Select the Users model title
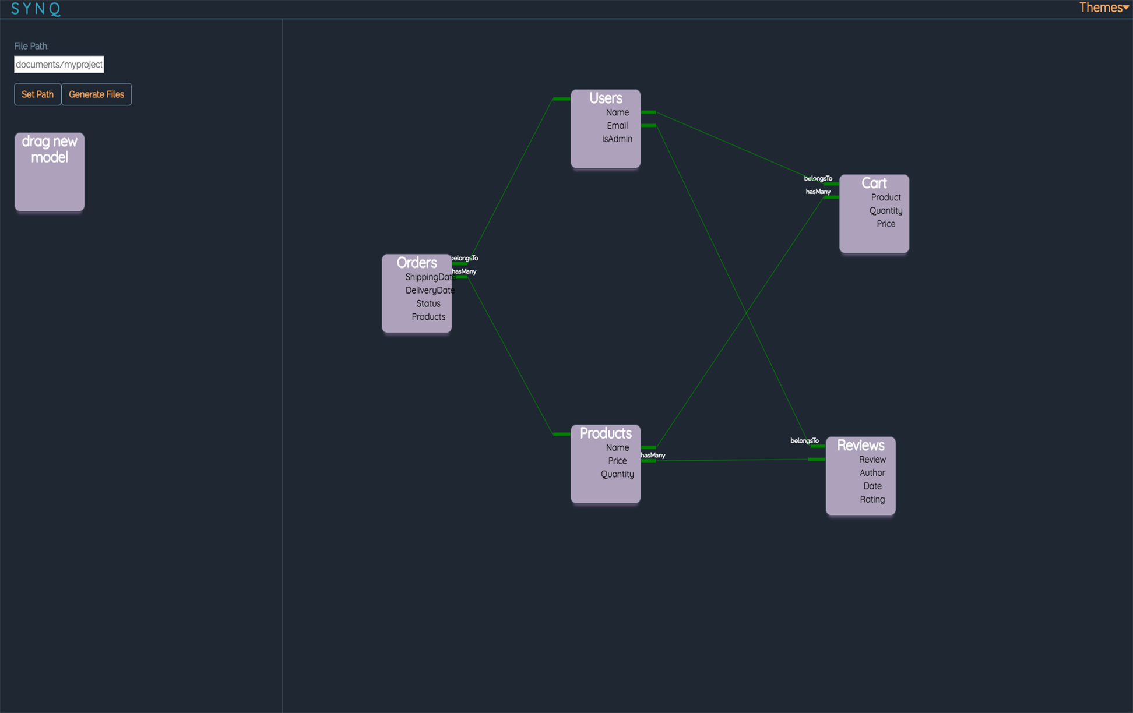The image size is (1133, 713). pos(606,98)
